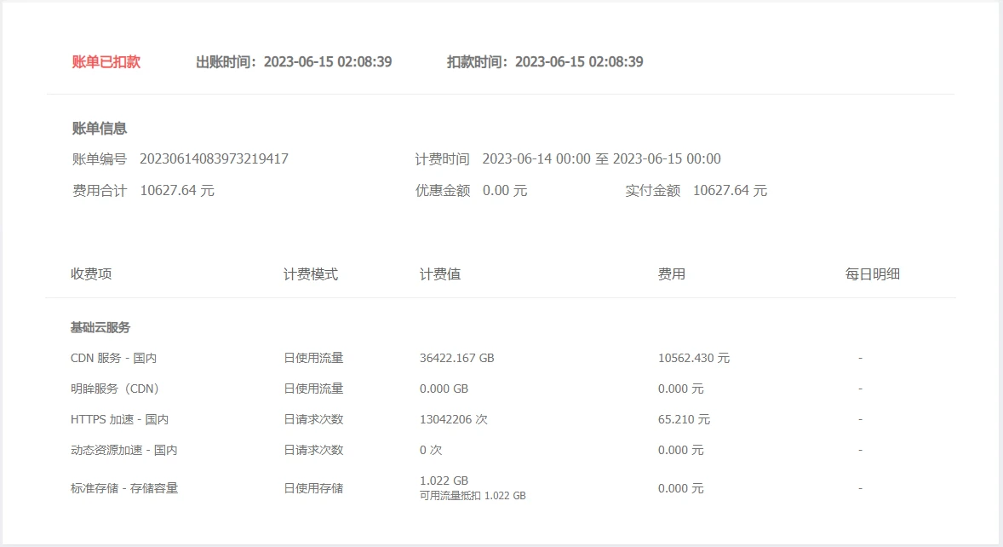
Task: Click the 基础云服务 section heading
Action: (x=100, y=328)
